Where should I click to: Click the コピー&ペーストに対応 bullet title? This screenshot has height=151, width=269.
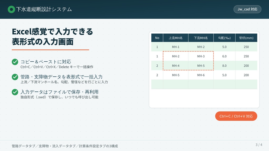[46, 62]
